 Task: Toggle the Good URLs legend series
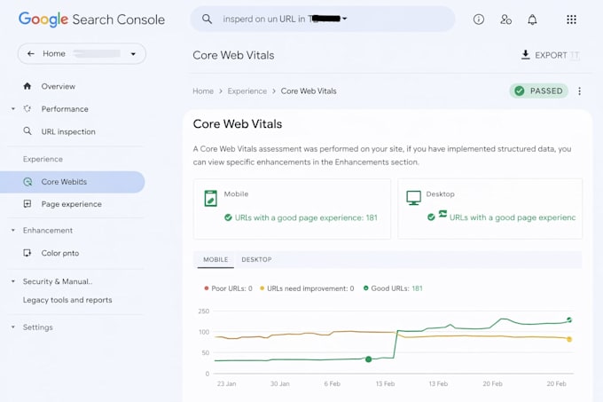(x=393, y=288)
